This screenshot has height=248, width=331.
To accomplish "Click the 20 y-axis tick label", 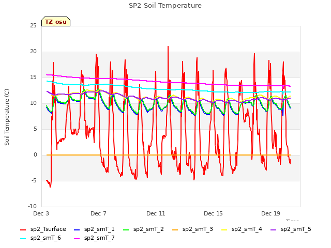I will coord(33,52).
